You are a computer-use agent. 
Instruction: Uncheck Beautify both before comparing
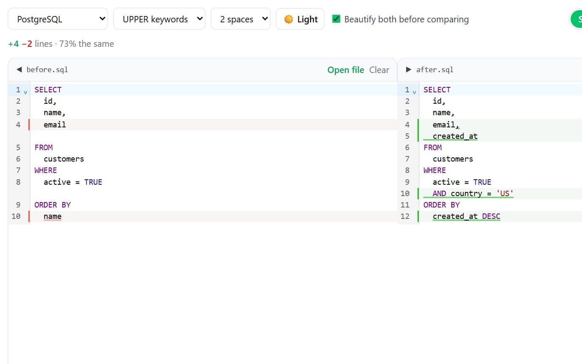coord(336,19)
